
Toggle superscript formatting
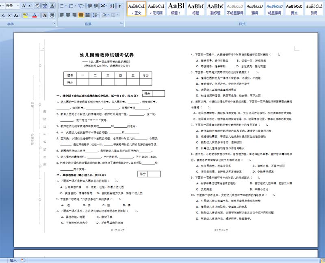(9, 15)
